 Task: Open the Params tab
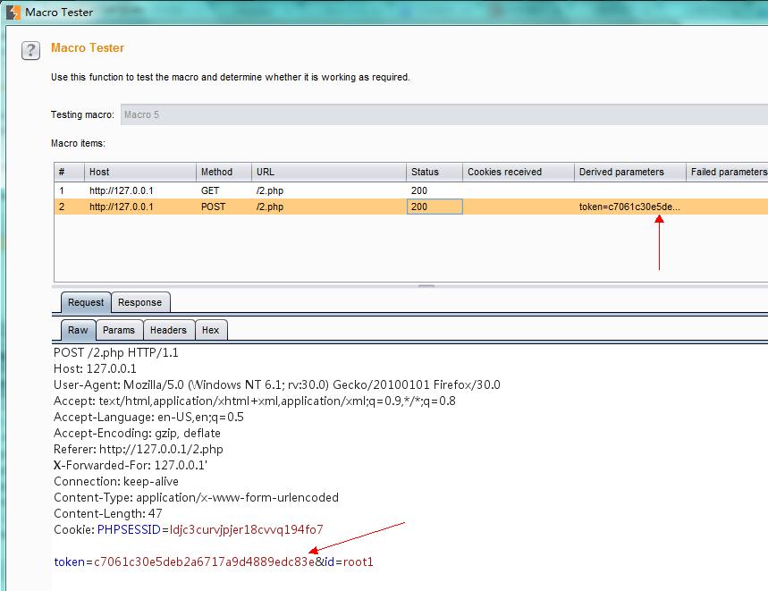click(118, 330)
